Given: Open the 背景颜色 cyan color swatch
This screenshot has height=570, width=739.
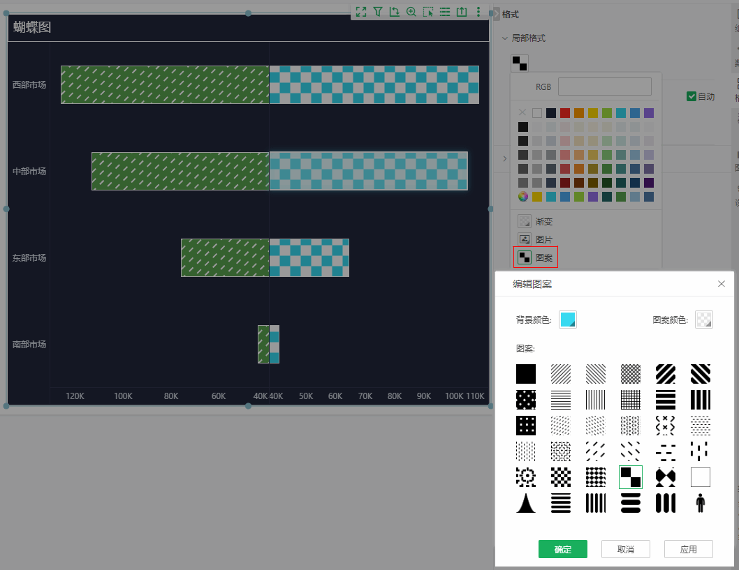Looking at the screenshot, I should tap(567, 320).
